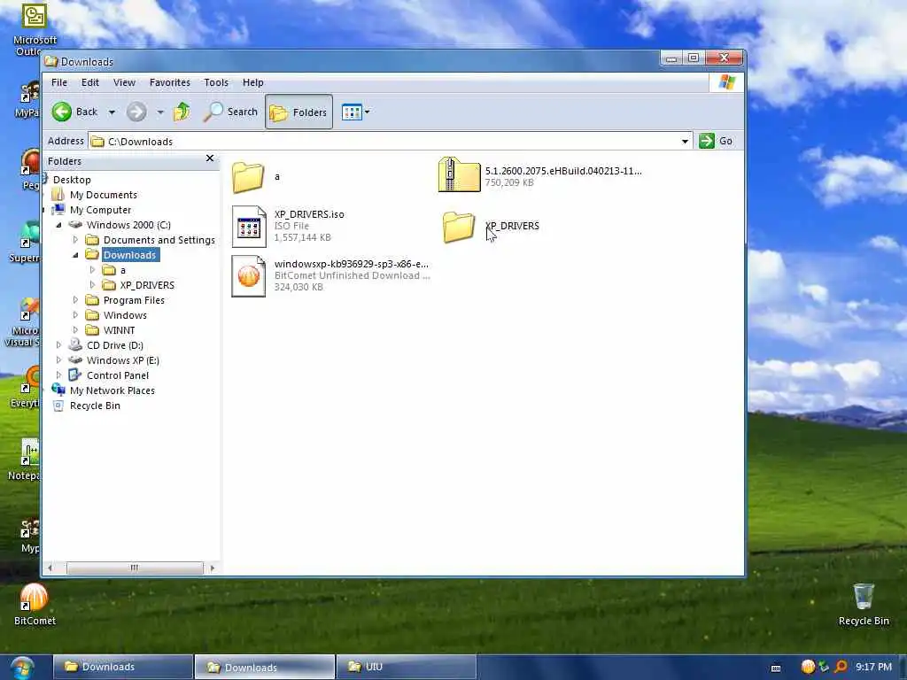Click the magnifier tray icon
Image resolution: width=907 pixels, height=680 pixels.
point(841,667)
